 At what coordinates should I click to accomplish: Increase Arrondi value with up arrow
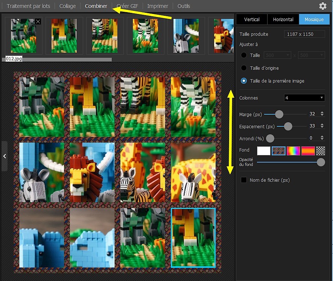click(322, 137)
